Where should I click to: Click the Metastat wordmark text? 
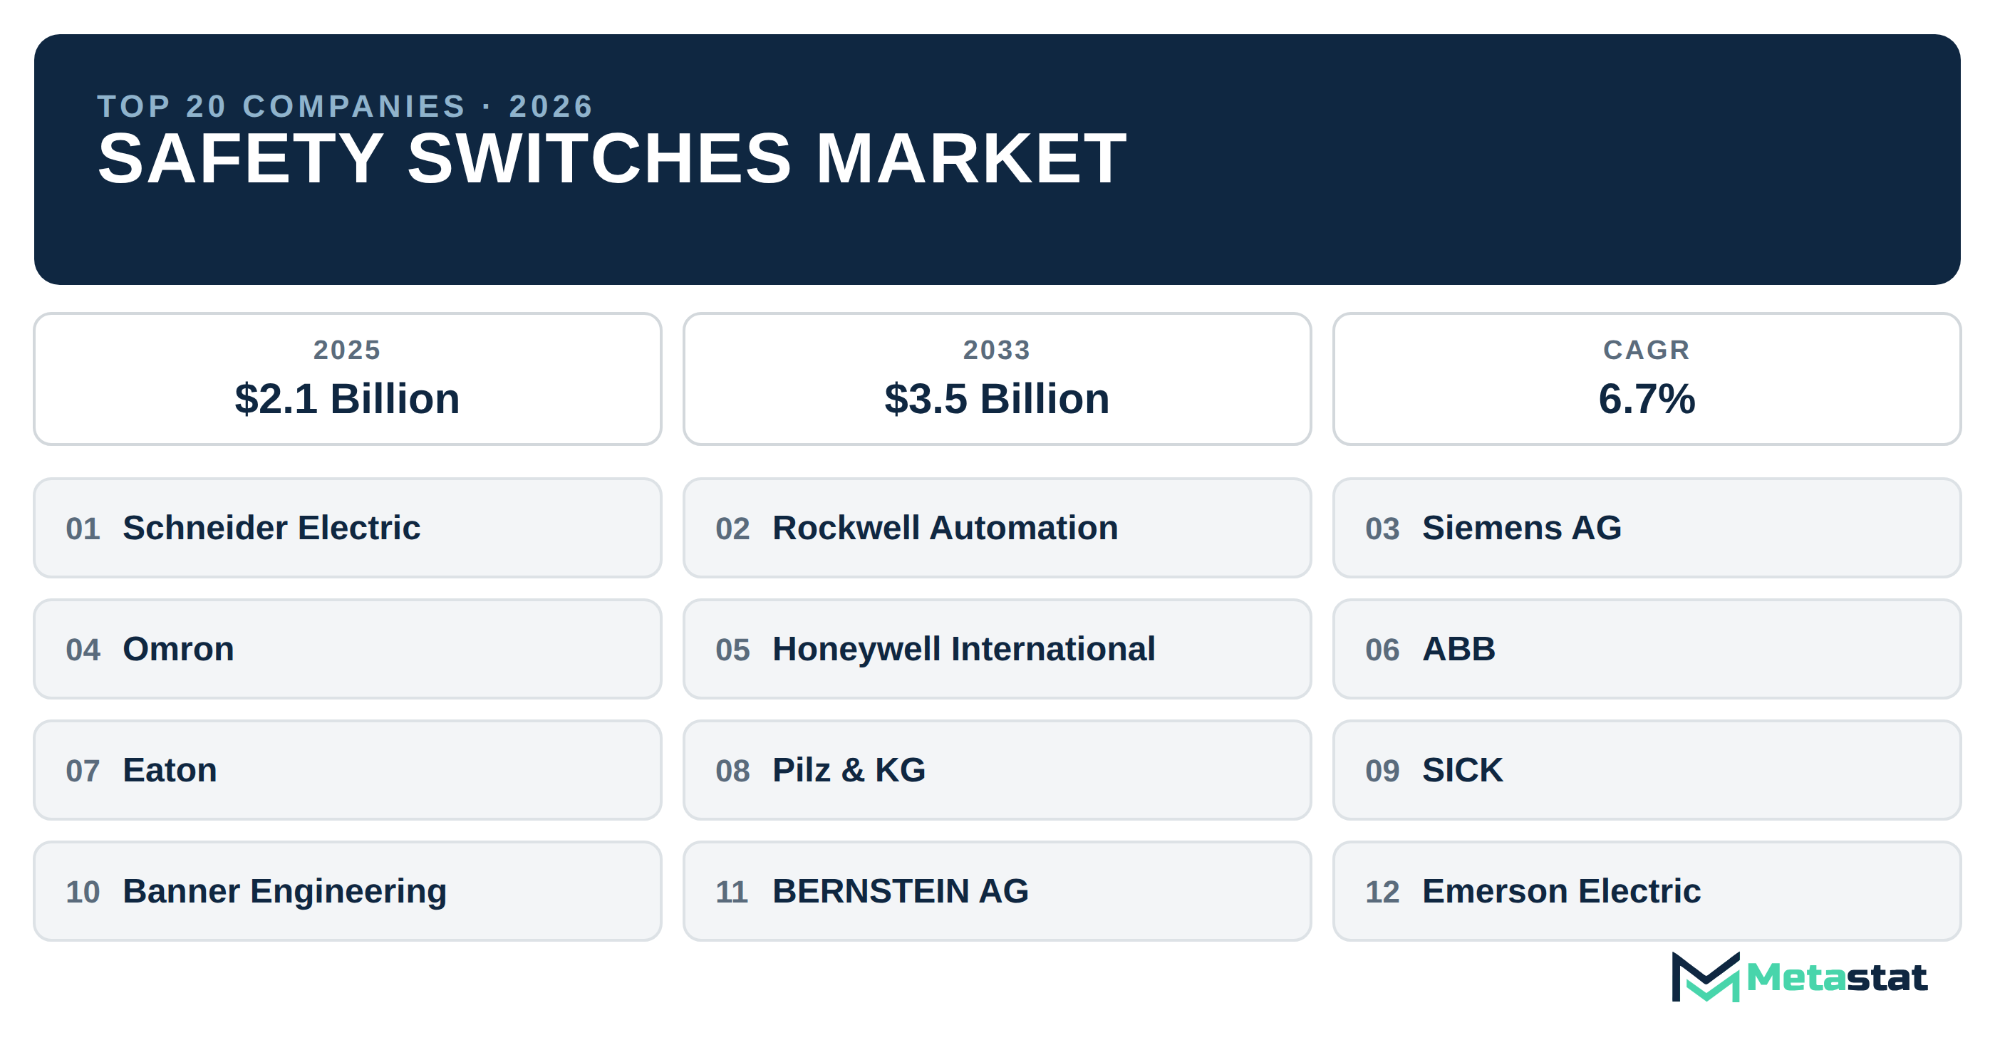click(1836, 977)
